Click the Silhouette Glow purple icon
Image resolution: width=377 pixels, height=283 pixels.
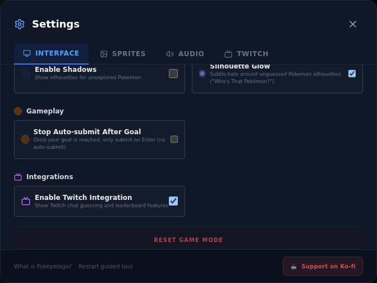202,74
